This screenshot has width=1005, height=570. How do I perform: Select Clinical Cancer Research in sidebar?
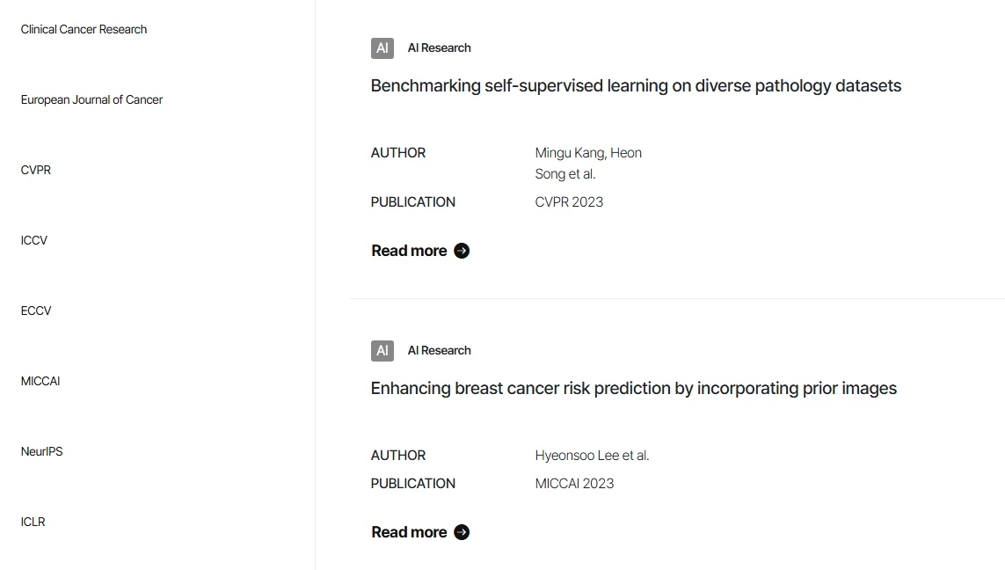(84, 29)
